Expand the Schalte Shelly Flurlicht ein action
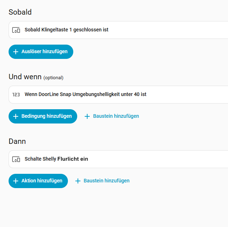Screen dimensions: 228x227 point(56,159)
